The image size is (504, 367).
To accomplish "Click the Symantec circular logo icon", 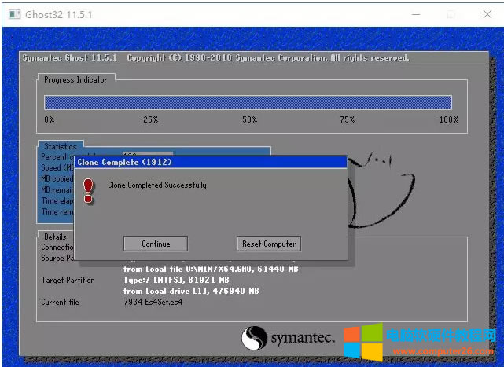I will point(255,337).
